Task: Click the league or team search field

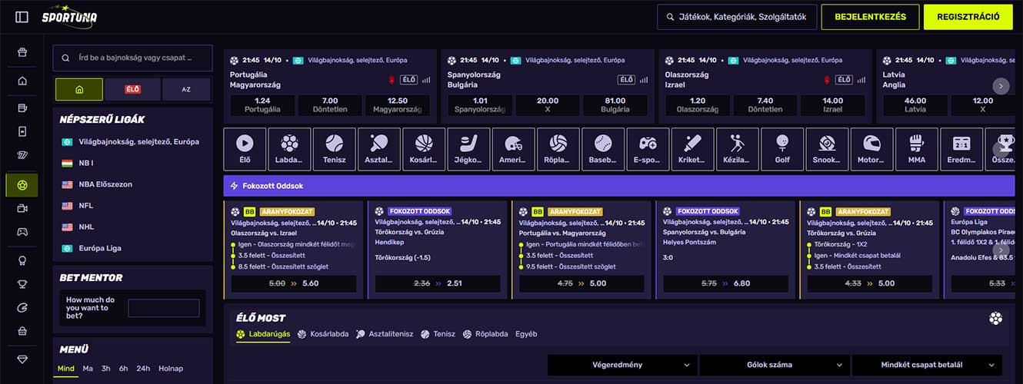Action: pos(132,58)
